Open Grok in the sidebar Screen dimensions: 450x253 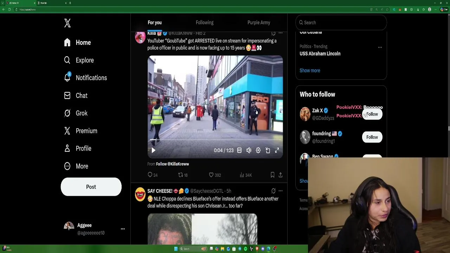(x=76, y=113)
